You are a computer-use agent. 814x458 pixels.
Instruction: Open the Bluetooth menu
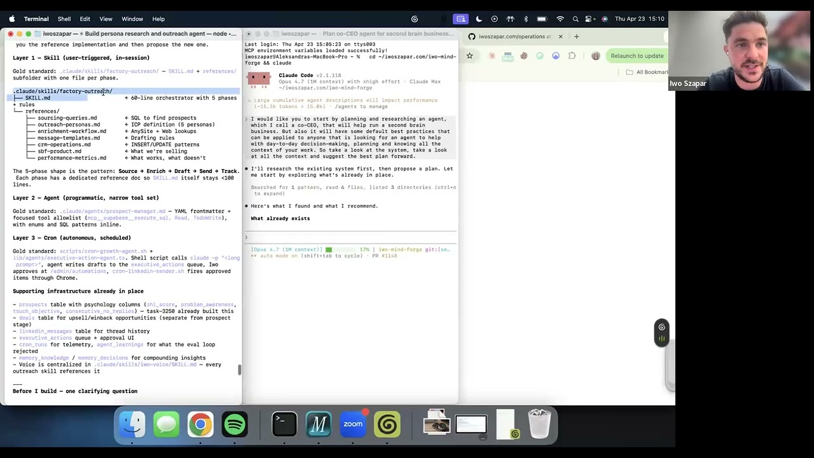point(525,19)
